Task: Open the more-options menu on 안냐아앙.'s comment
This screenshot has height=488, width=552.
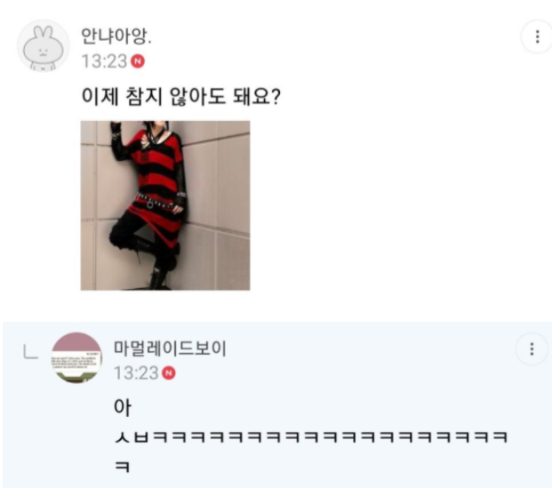Action: click(x=537, y=36)
